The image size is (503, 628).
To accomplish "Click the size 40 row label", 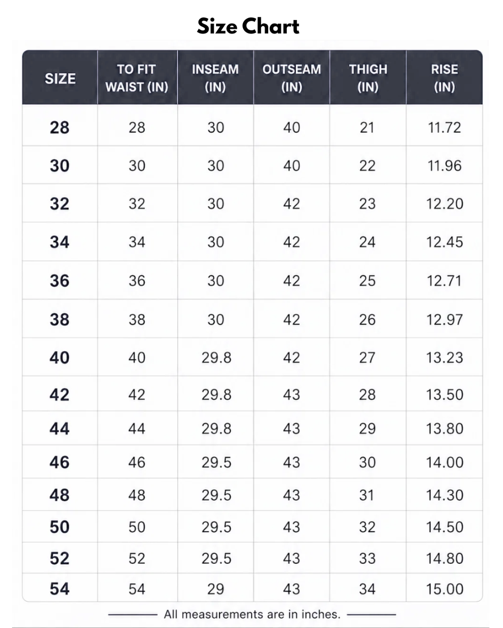I will 59,358.
